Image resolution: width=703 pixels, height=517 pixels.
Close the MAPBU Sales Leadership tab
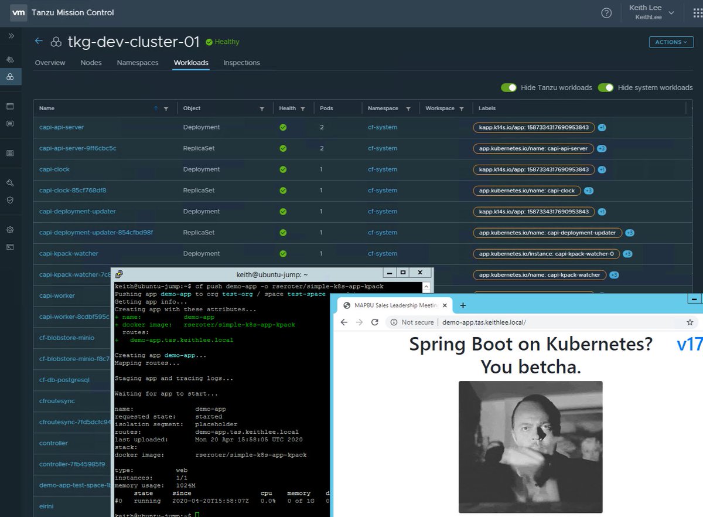point(445,305)
